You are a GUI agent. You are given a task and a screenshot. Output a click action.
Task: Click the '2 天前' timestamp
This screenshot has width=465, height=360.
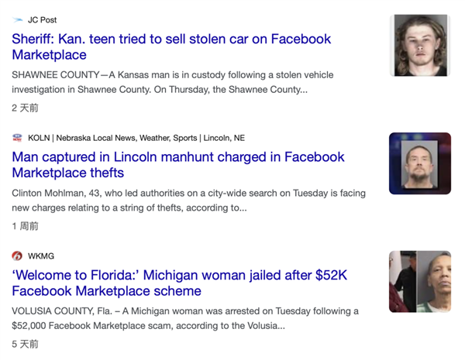(25, 108)
